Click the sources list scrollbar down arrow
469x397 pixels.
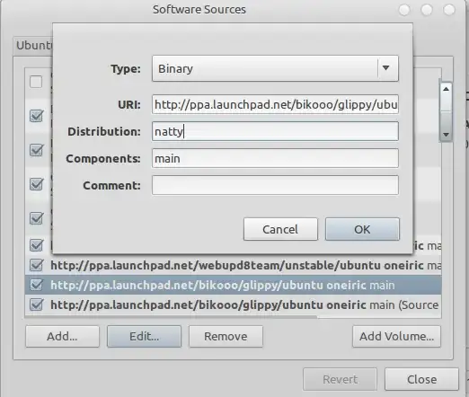tap(446, 135)
